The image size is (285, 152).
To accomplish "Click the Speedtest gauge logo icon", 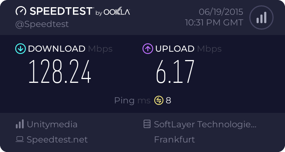I will click(21, 11).
